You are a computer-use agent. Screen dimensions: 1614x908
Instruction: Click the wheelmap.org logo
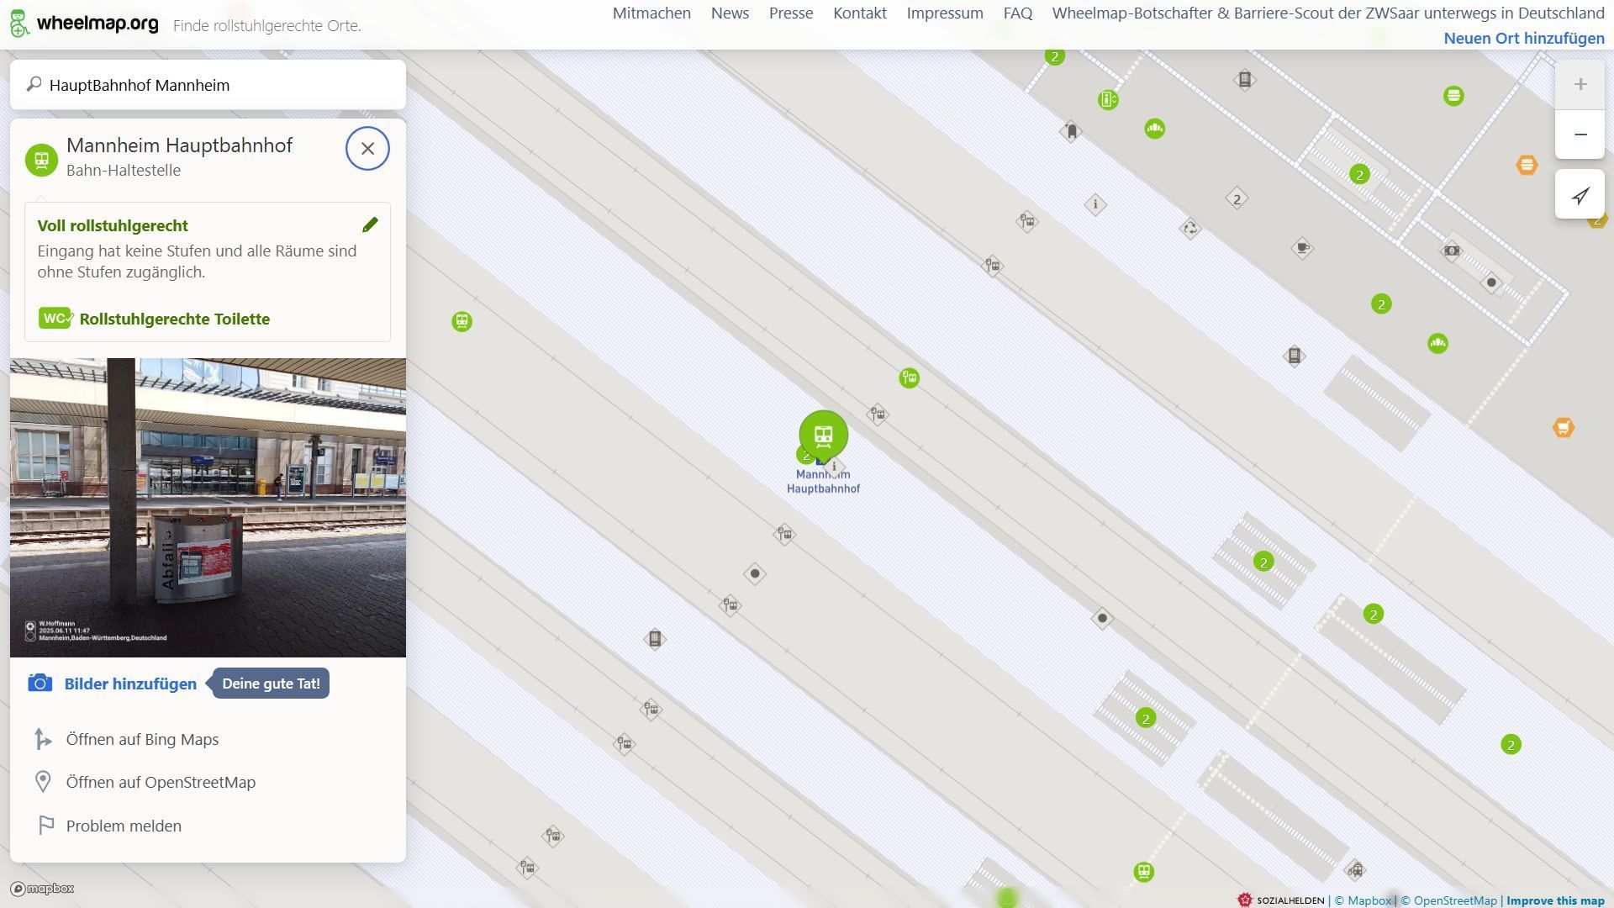[x=83, y=23]
